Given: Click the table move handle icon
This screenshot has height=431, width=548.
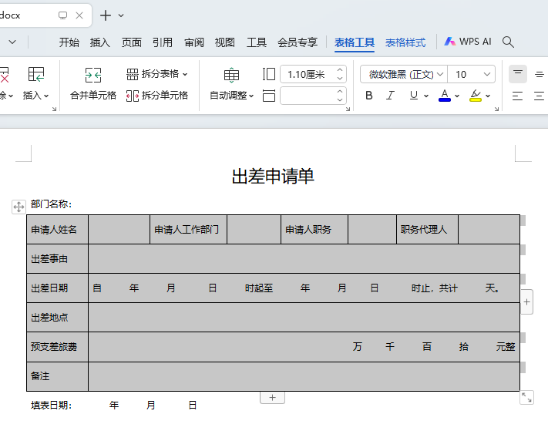Looking at the screenshot, I should (18, 206).
